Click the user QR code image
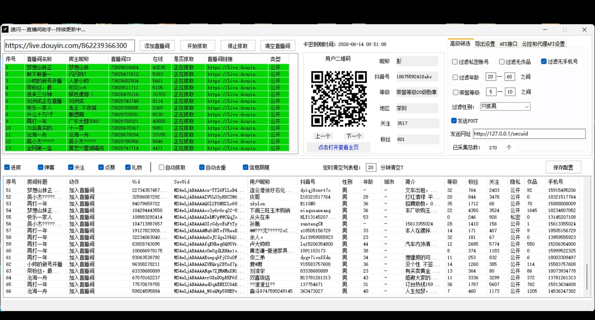The width and height of the screenshot is (595, 320). tap(339, 99)
